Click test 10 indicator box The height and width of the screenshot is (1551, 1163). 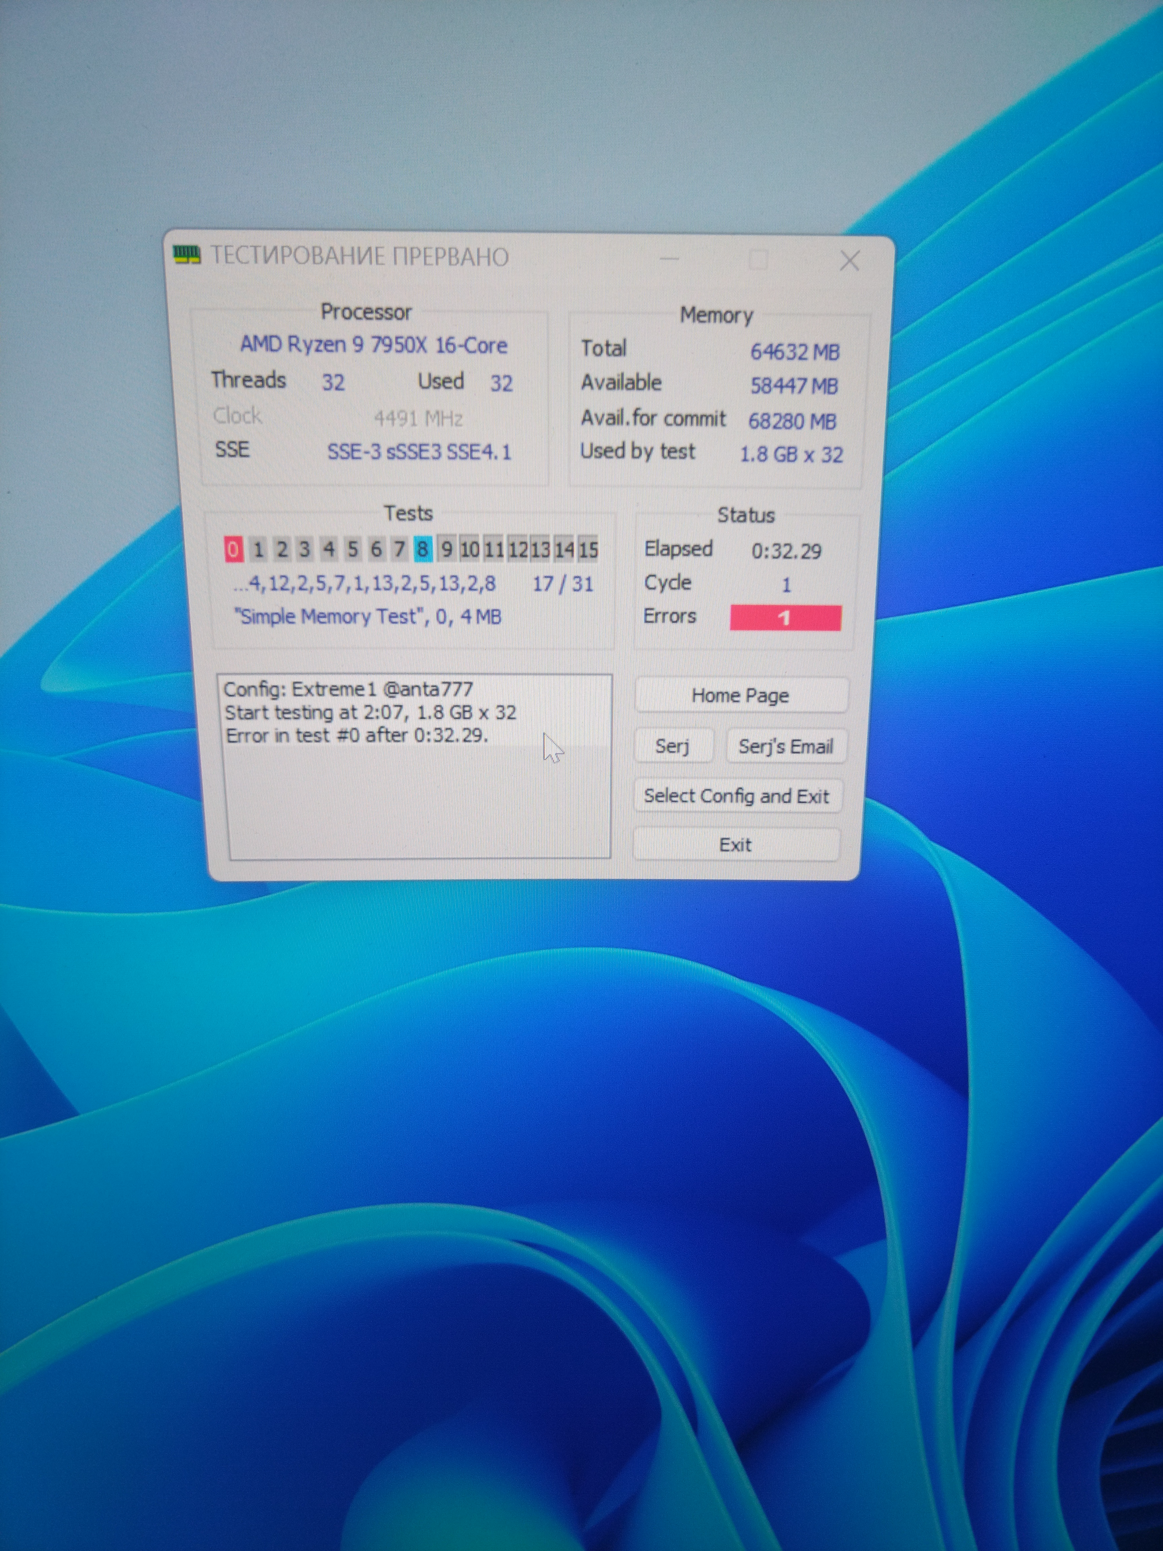click(x=470, y=550)
